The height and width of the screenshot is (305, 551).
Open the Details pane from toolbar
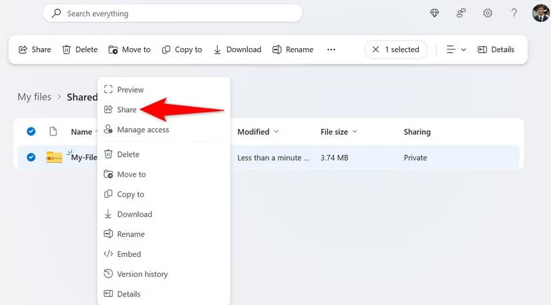click(496, 49)
